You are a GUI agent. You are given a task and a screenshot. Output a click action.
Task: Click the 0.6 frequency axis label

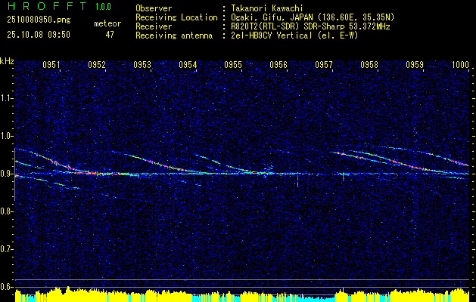click(x=6, y=287)
